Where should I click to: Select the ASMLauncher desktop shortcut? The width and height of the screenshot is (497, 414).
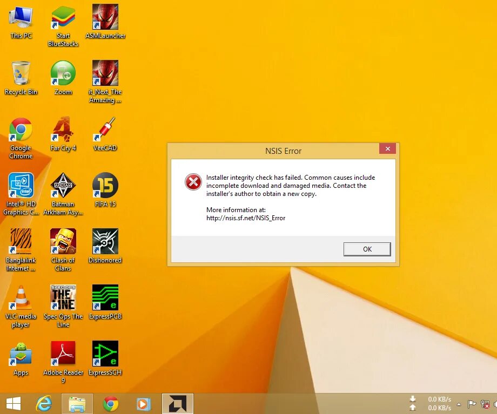[105, 22]
